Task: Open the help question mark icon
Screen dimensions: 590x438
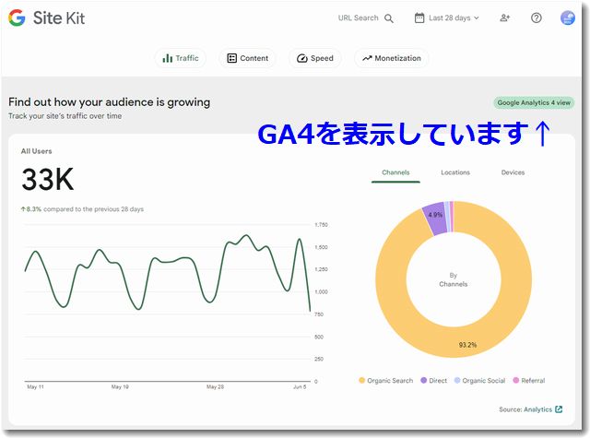Action: 537,18
